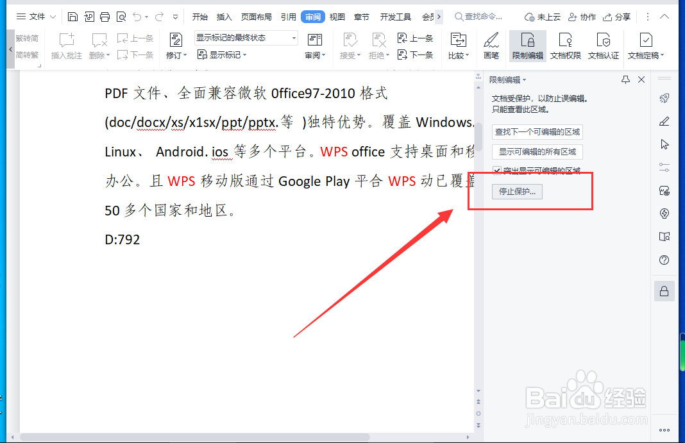Screen dimensions: 685x443
Task: Click the book search icon in sidebar
Action: [664, 237]
